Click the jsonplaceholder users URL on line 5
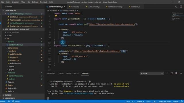The height and width of the screenshot is (103, 184). click(x=112, y=24)
